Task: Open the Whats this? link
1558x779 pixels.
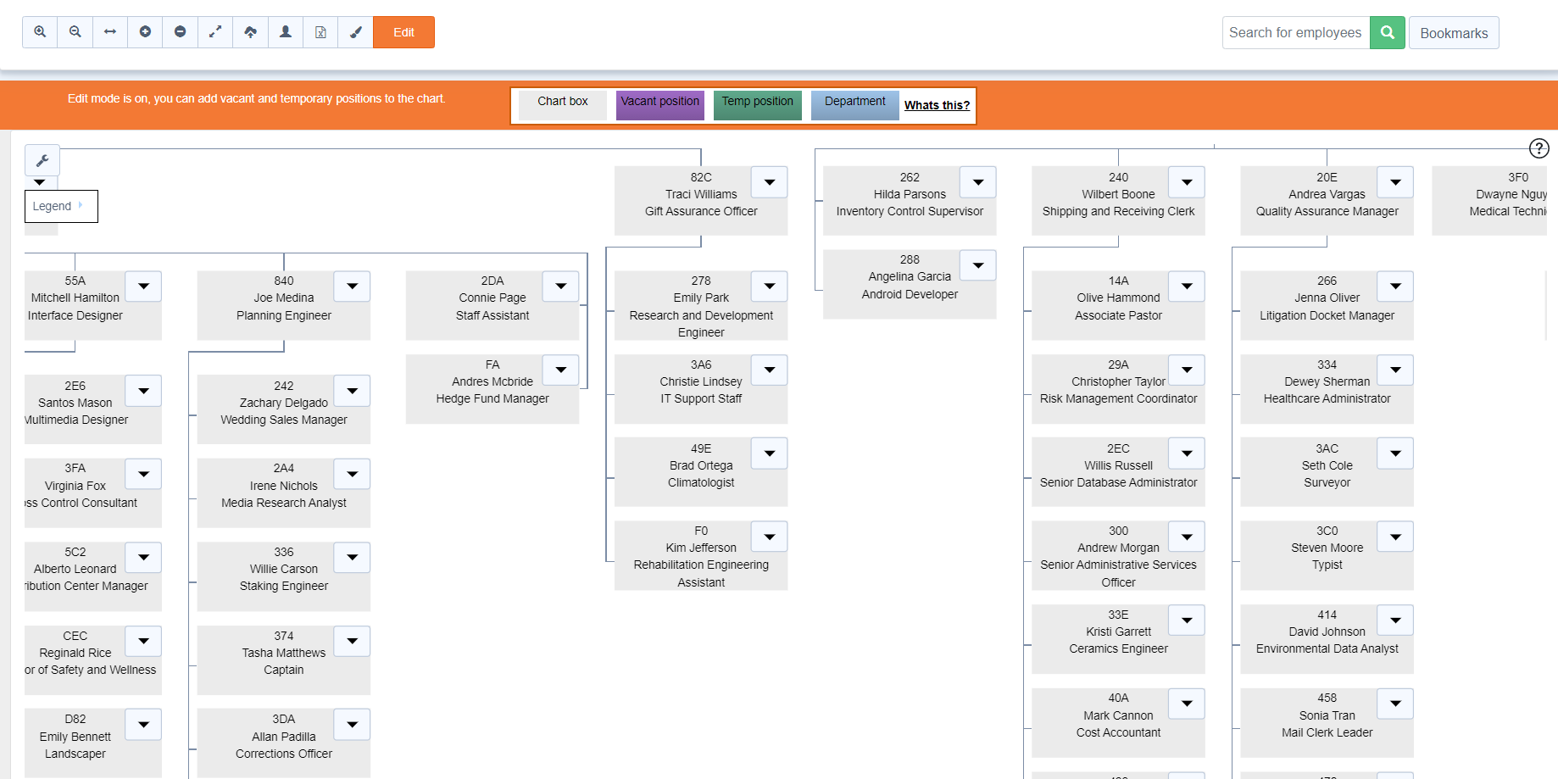Action: (937, 105)
